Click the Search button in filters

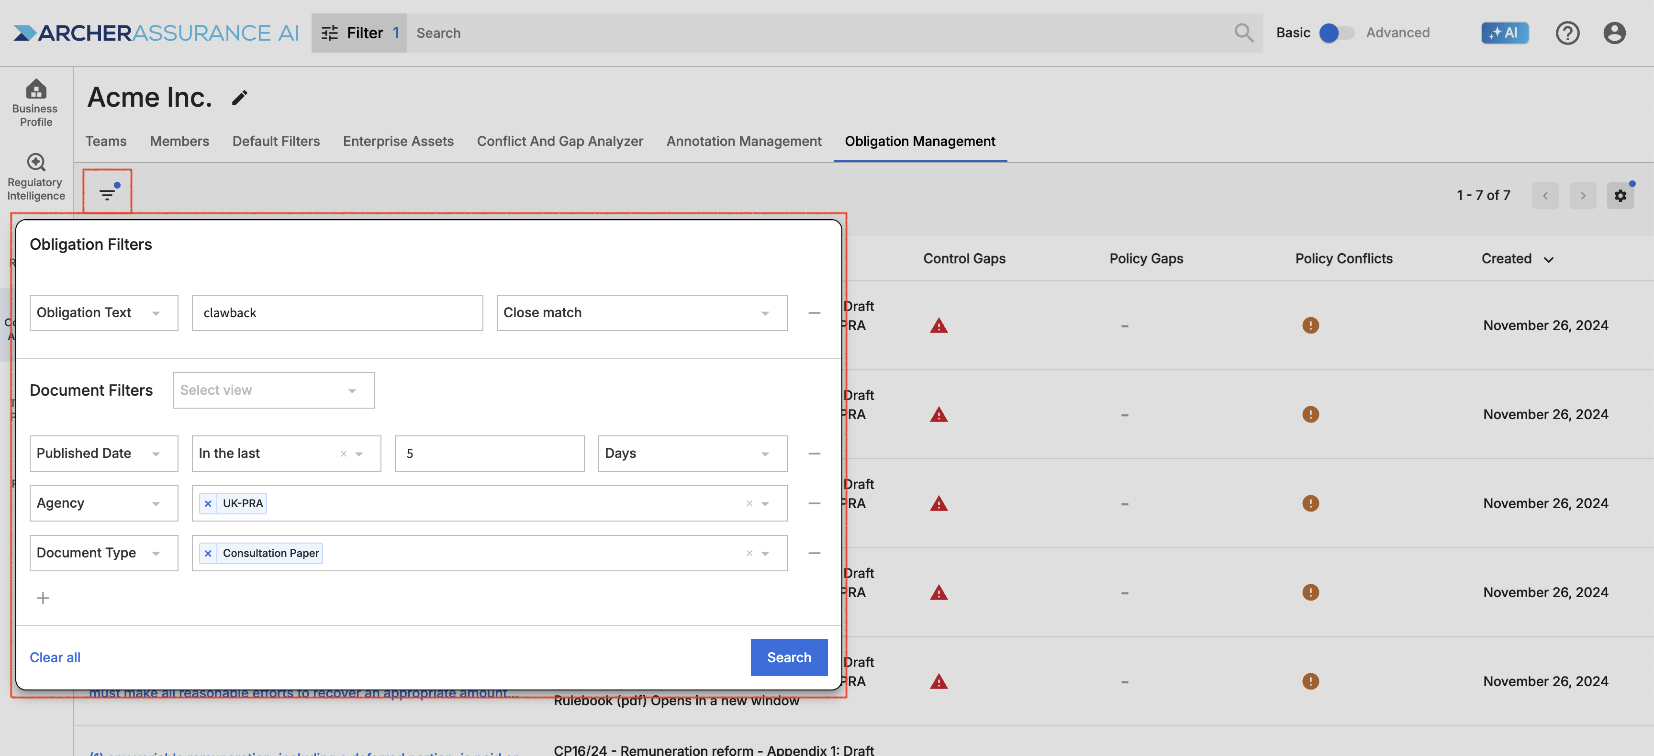coord(789,657)
